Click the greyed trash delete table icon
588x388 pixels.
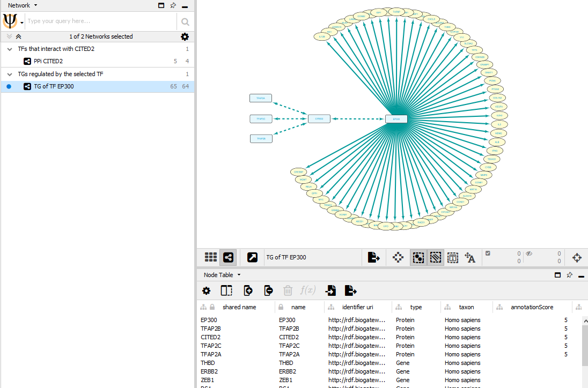[x=288, y=290]
